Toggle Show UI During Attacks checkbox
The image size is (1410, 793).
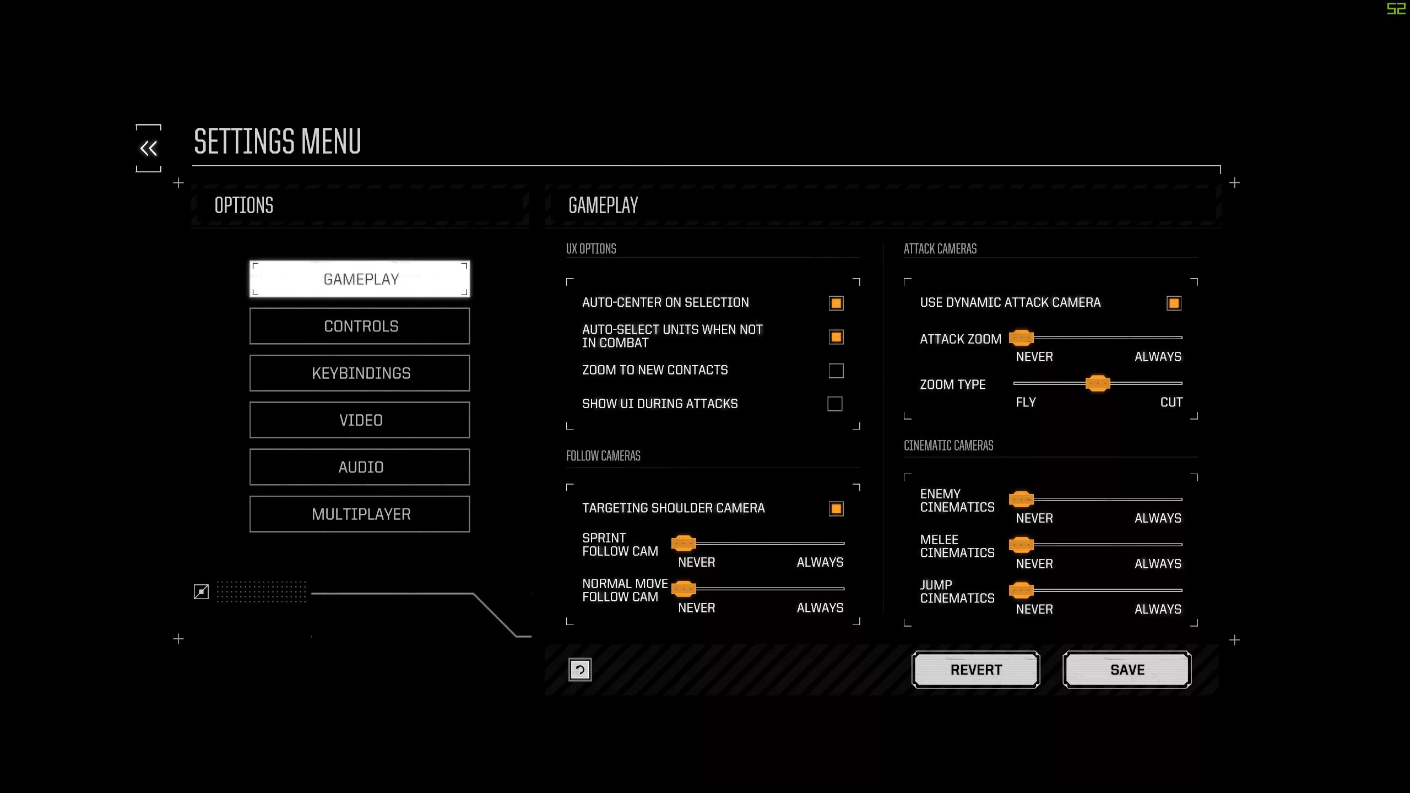pyautogui.click(x=835, y=404)
